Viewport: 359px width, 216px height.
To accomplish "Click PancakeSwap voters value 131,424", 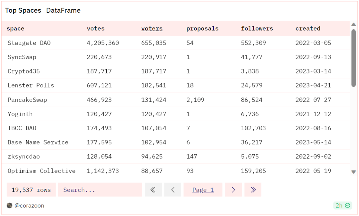I will pyautogui.click(x=154, y=100).
